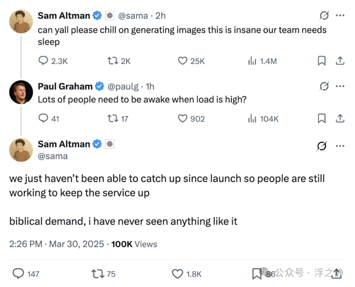The width and height of the screenshot is (355, 287).
Task: Like the tweet with 25K likes
Action: tap(182, 61)
